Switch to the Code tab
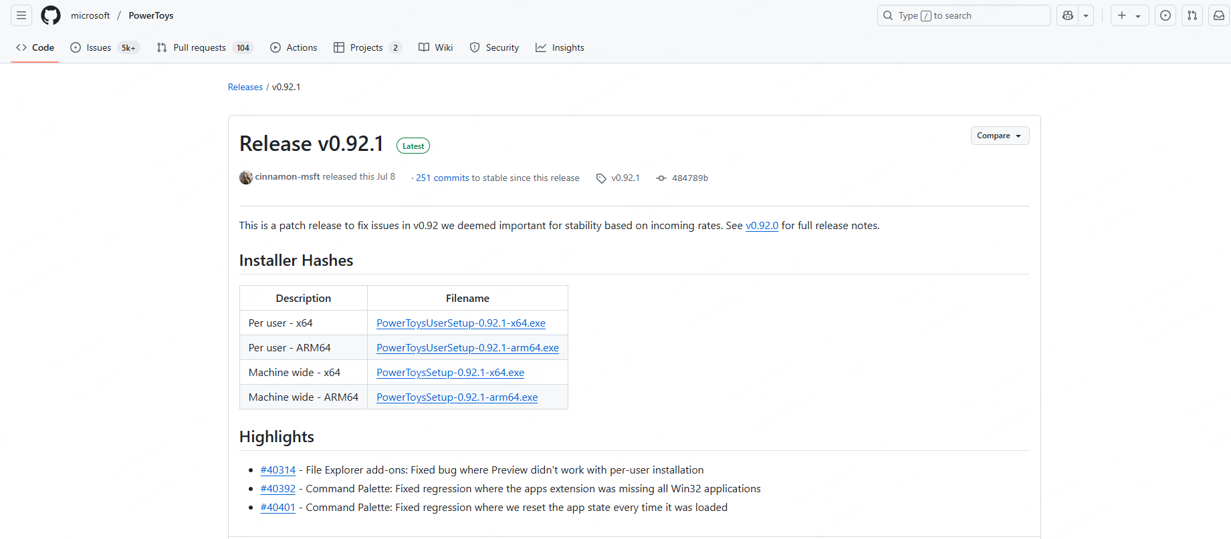This screenshot has width=1231, height=539. pyautogui.click(x=35, y=47)
